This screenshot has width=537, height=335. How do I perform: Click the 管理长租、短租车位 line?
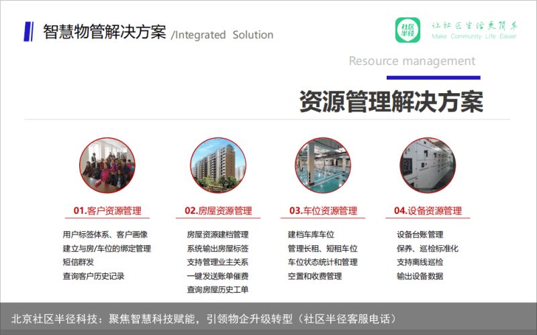323,249
